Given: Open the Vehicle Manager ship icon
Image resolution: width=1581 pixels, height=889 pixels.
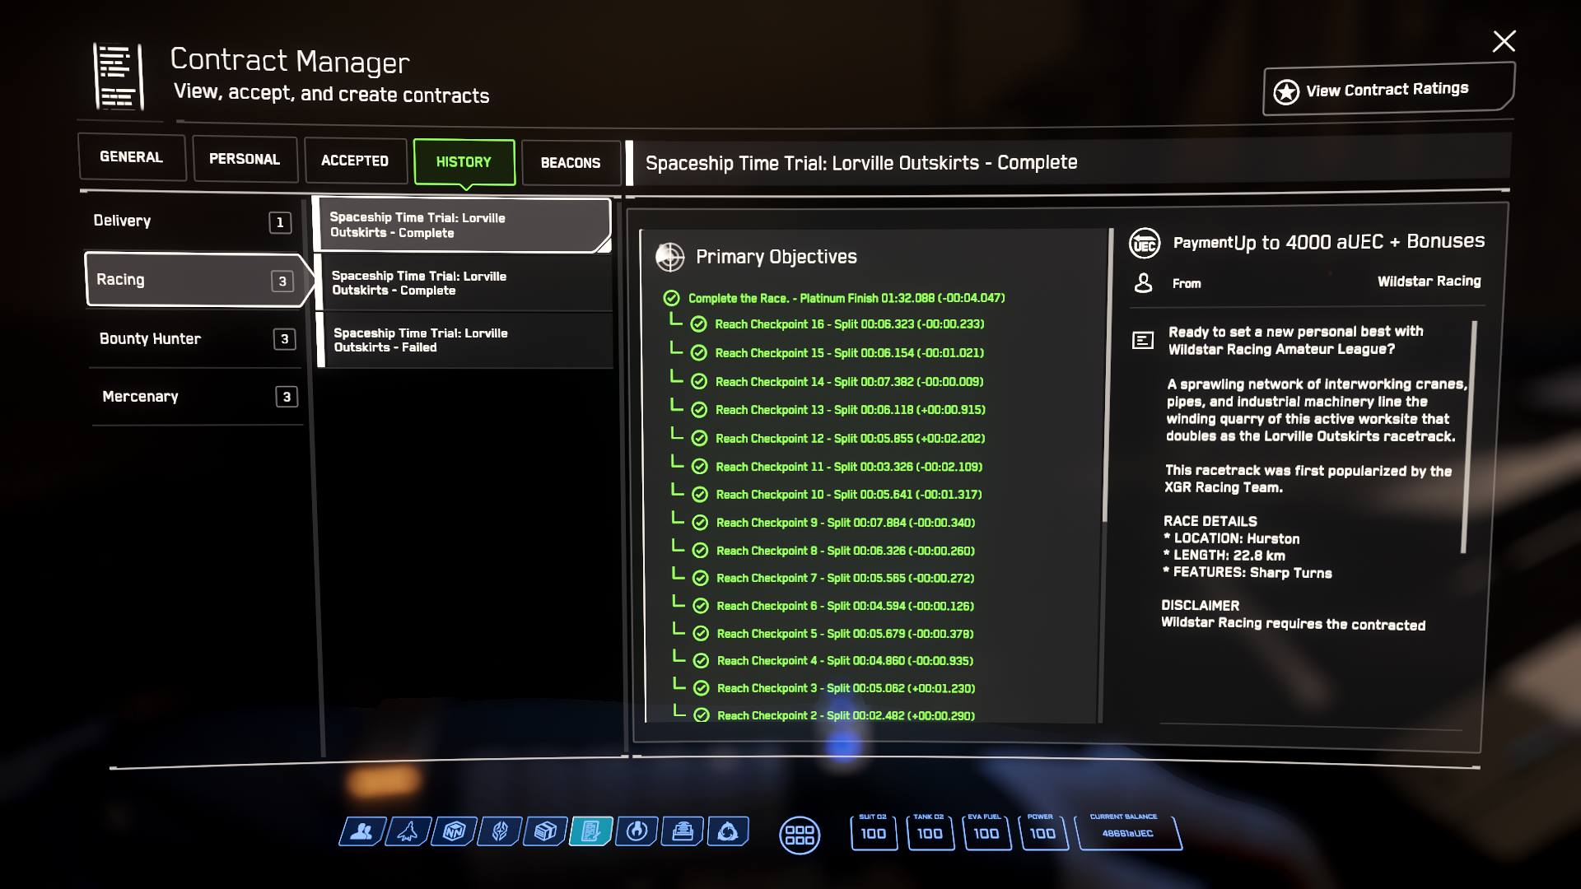Looking at the screenshot, I should pyautogui.click(x=407, y=832).
